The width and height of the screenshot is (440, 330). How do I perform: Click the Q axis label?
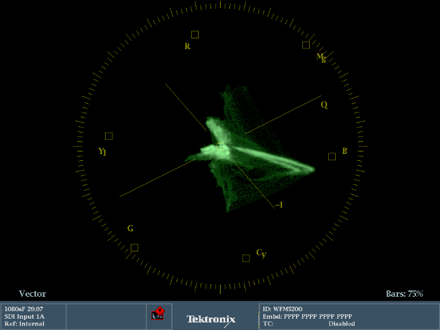pos(324,105)
